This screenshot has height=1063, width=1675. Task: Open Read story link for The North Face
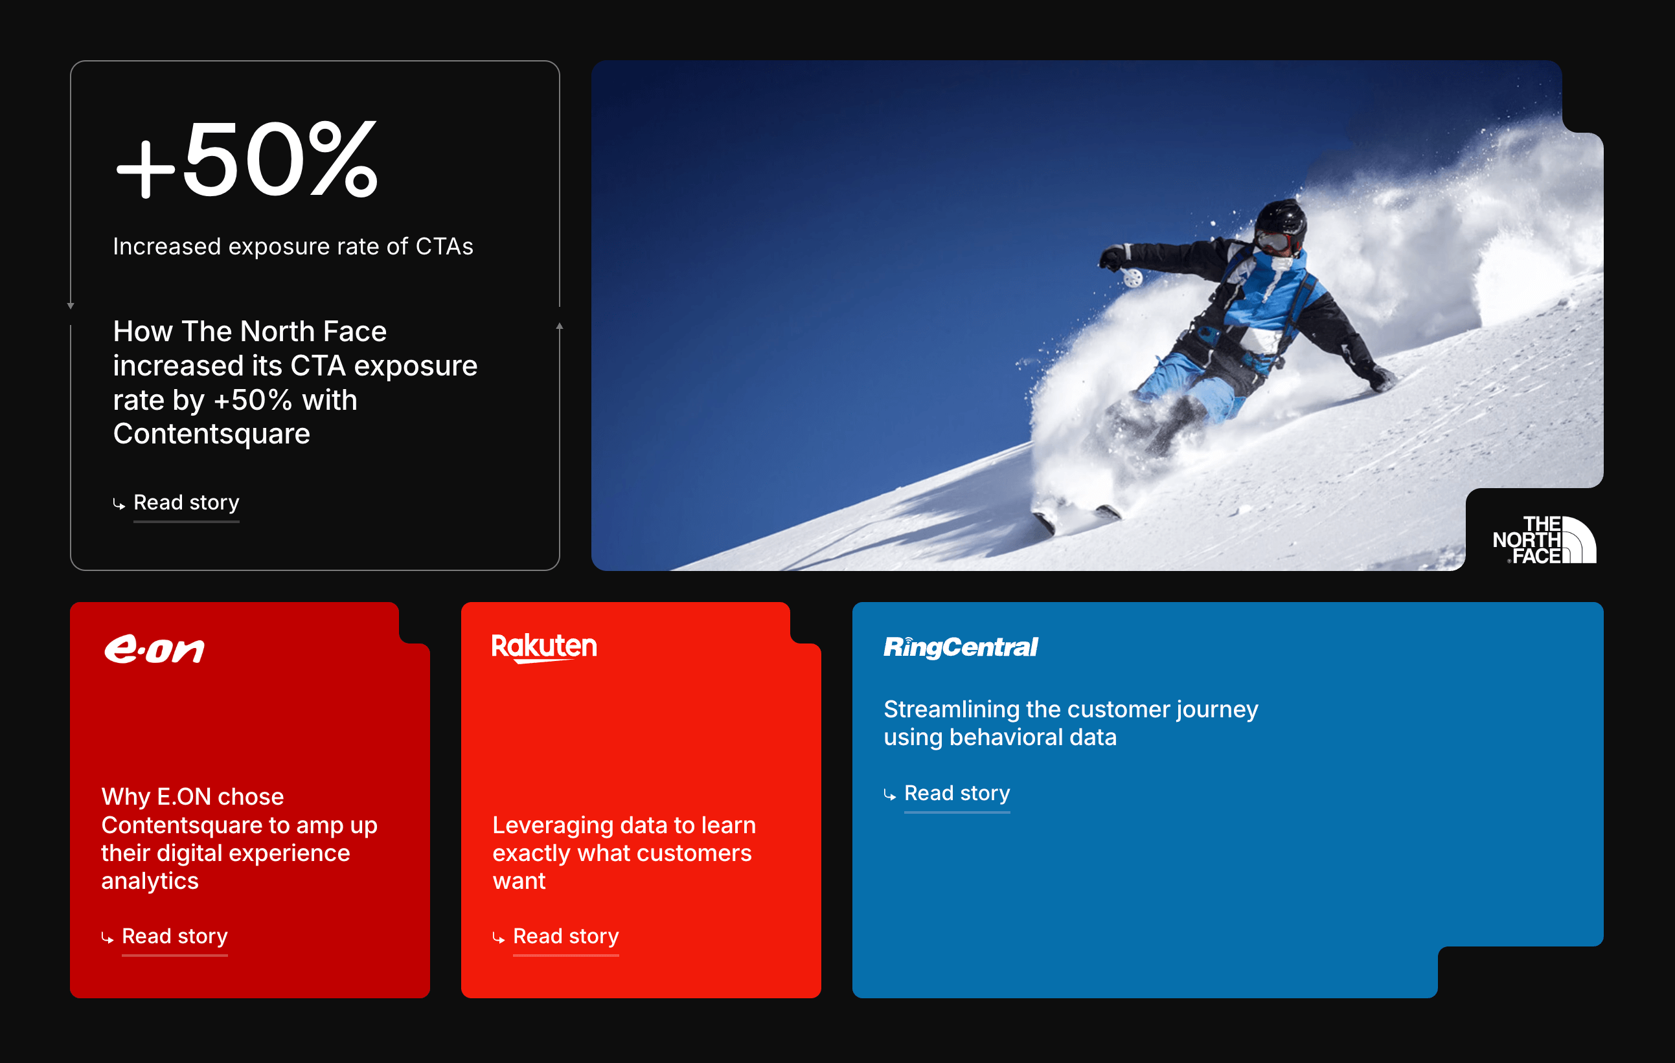click(186, 502)
